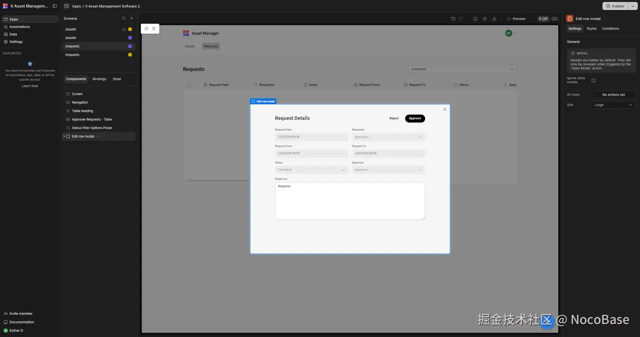Tick the table header select-all checkbox
The image size is (640, 337).
(x=189, y=85)
